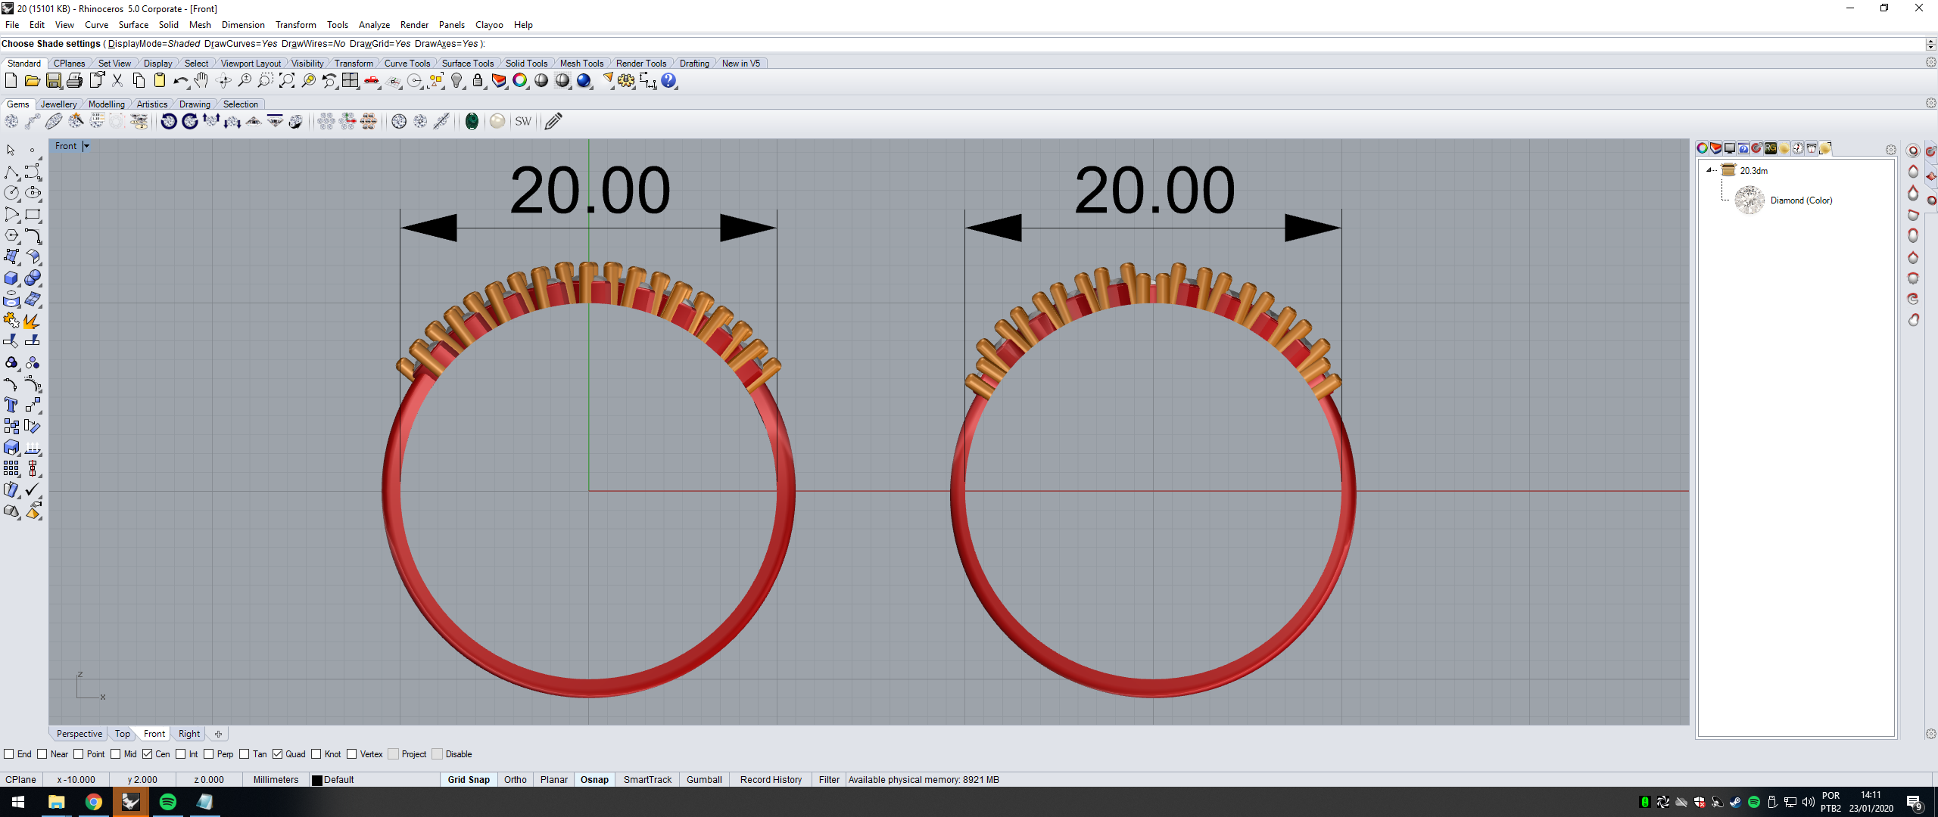Click the Zoom Extents icon

point(287,81)
